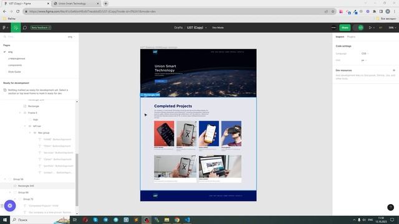This screenshot has width=399, height=224.
Task: Select the logo layer
Action: tap(36, 119)
